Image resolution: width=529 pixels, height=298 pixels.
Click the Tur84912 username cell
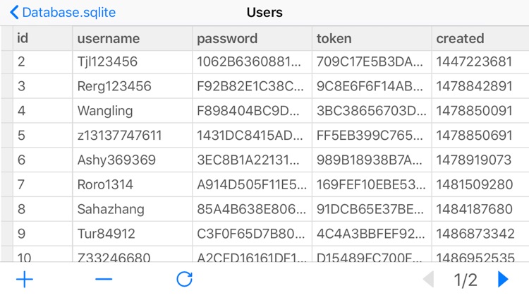pos(133,234)
